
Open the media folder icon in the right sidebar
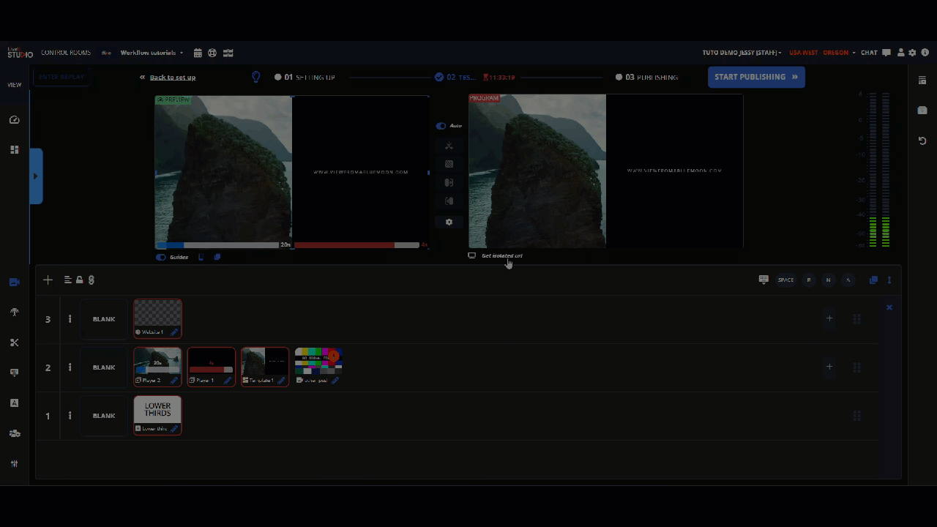(x=922, y=111)
